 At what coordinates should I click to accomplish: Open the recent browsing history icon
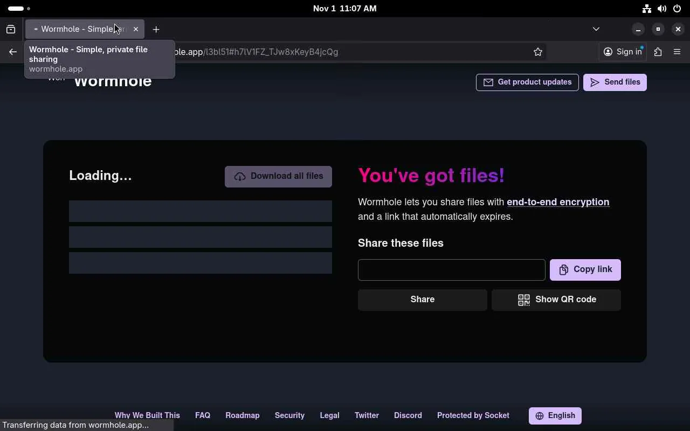point(11,29)
